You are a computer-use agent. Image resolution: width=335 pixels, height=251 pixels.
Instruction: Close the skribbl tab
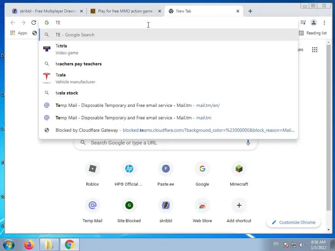[x=81, y=11]
